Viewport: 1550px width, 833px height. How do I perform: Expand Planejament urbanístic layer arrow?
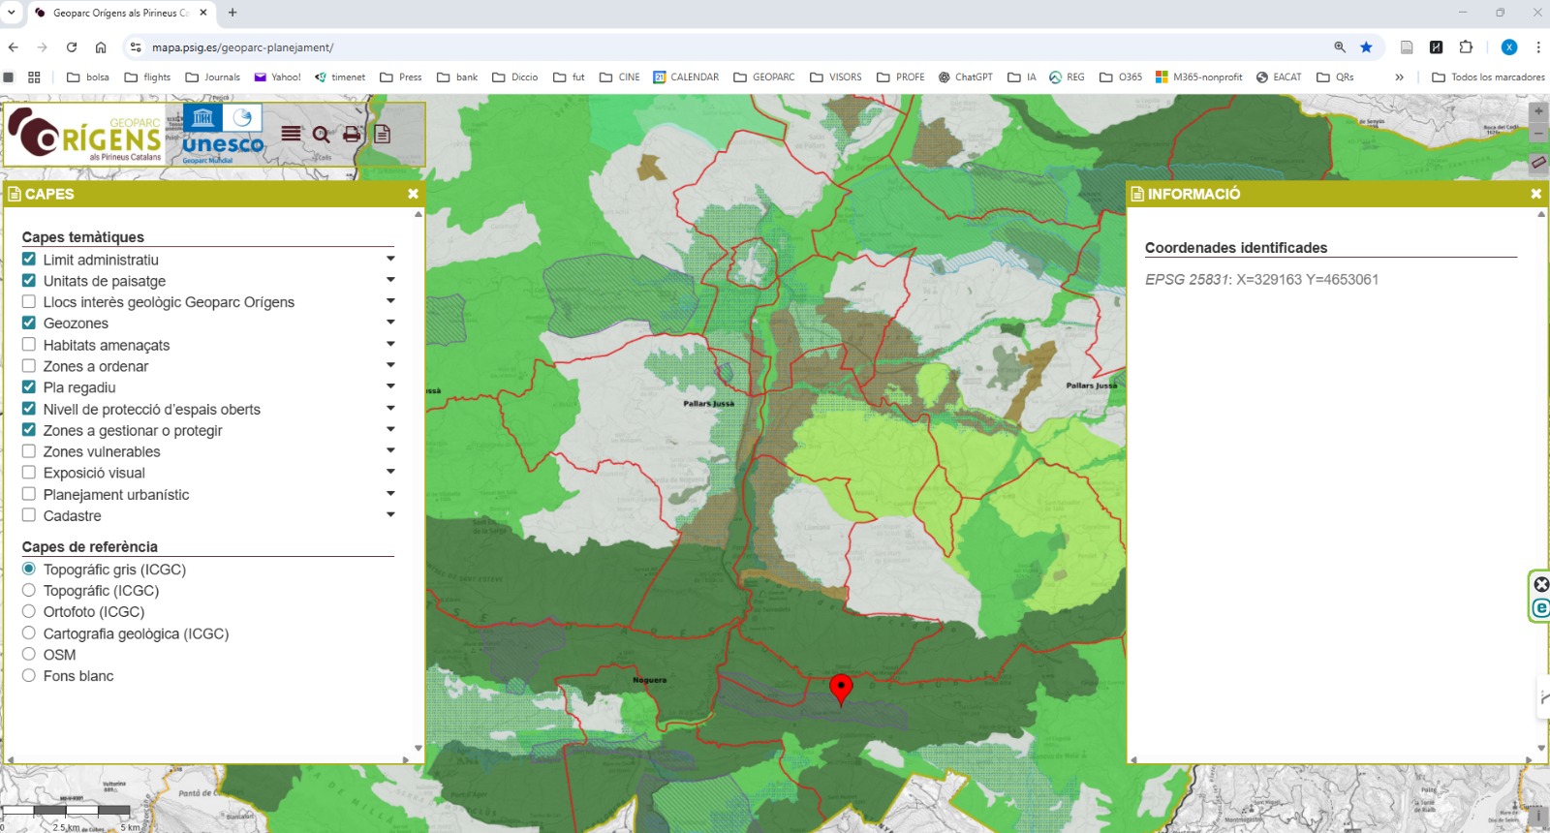[x=390, y=494]
